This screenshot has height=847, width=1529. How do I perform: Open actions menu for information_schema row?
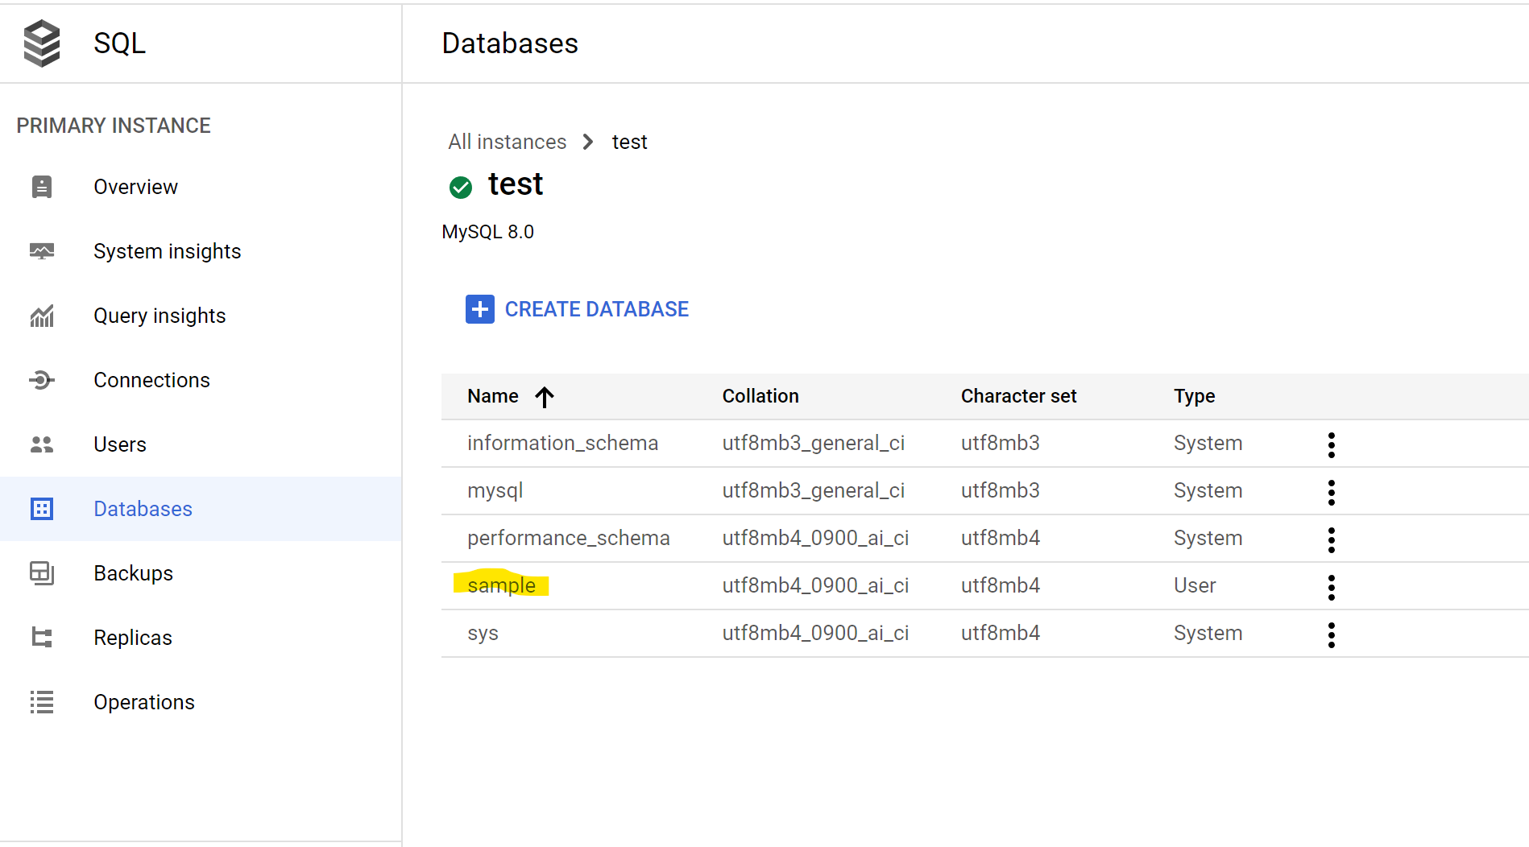(x=1332, y=444)
